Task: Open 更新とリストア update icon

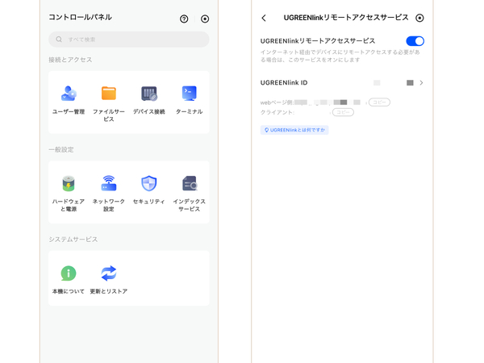Action: 109,273
